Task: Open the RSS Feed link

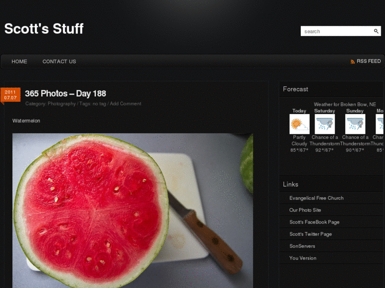Action: point(369,61)
